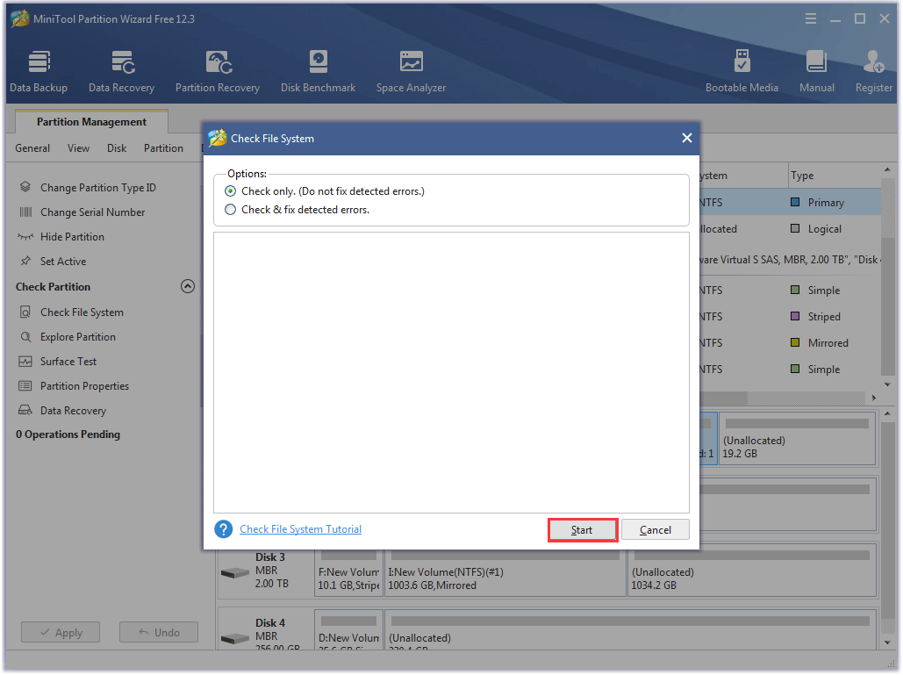This screenshot has width=903, height=675.
Task: Click the Type column header
Action: 835,175
